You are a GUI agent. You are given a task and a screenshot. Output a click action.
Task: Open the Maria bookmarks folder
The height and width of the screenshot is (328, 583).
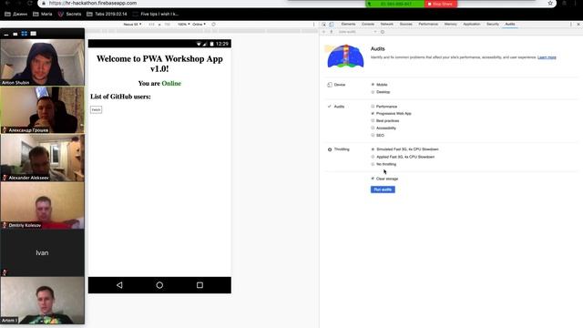[43, 15]
